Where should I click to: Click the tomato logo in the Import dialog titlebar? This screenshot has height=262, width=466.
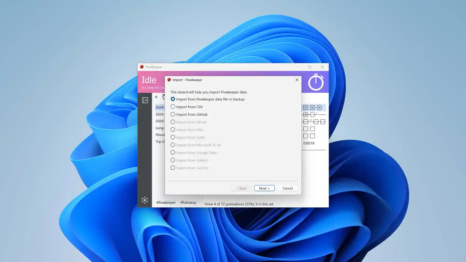coord(169,80)
